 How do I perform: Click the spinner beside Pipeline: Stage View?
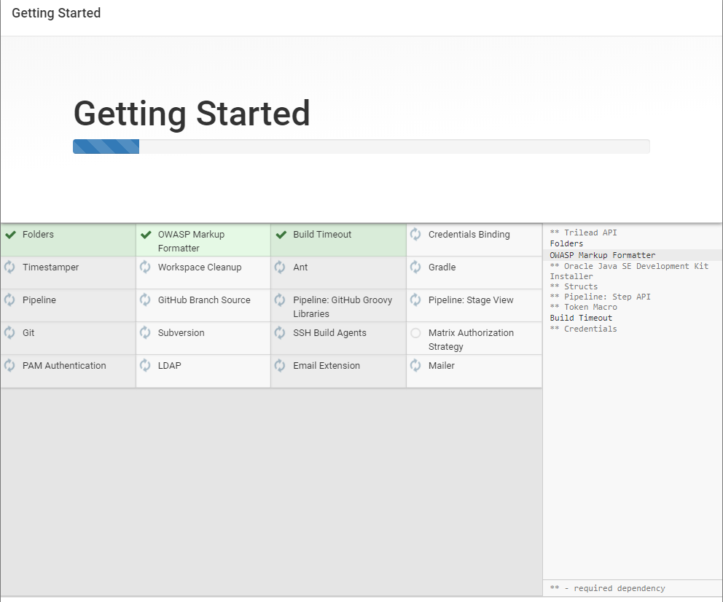pyautogui.click(x=415, y=300)
